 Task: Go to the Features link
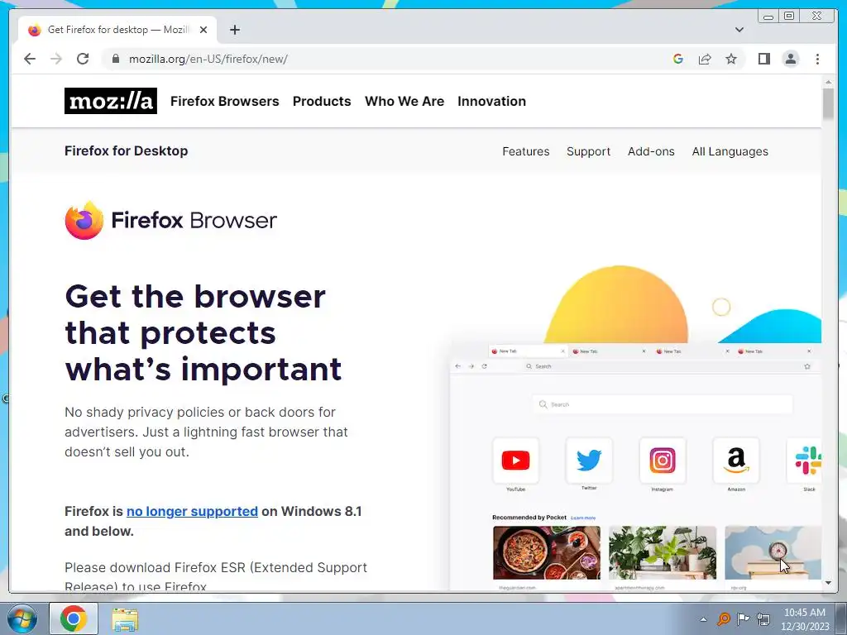pos(525,151)
